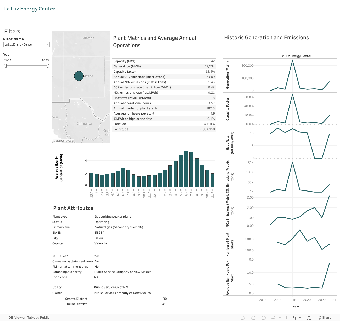
Task: Click the Generation (MWh) value 49,234
Action: [x=209, y=66]
